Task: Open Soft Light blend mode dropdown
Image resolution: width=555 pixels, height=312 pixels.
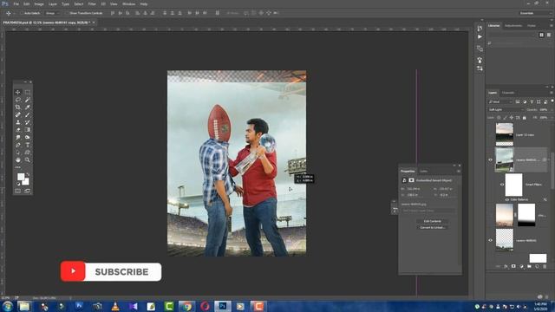Action: 506,110
